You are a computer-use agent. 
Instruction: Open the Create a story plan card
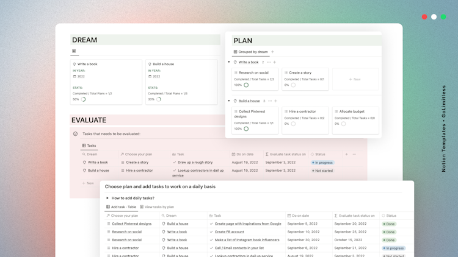coord(305,79)
